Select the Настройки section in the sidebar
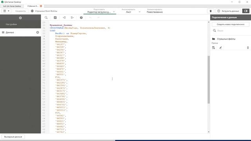Image resolution: width=251 pixels, height=141 pixels. pyautogui.click(x=11, y=24)
